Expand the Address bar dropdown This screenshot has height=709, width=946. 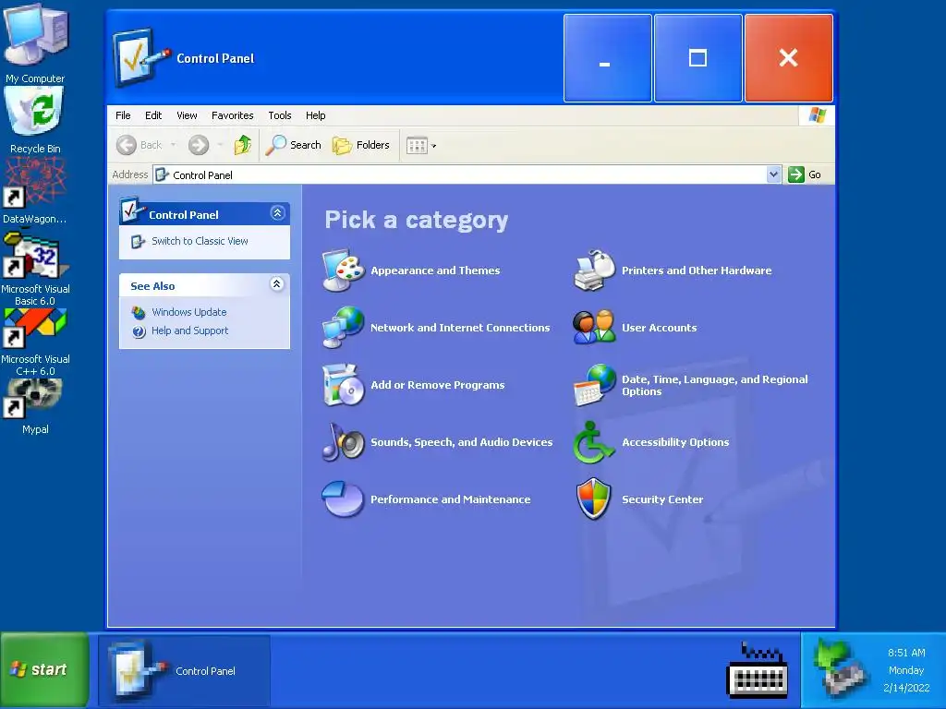[774, 174]
